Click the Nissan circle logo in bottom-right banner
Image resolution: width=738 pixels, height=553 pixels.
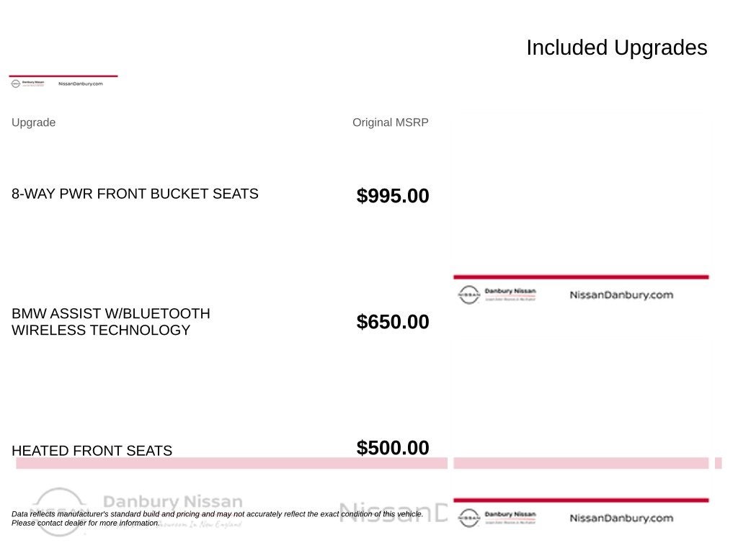pyautogui.click(x=468, y=518)
